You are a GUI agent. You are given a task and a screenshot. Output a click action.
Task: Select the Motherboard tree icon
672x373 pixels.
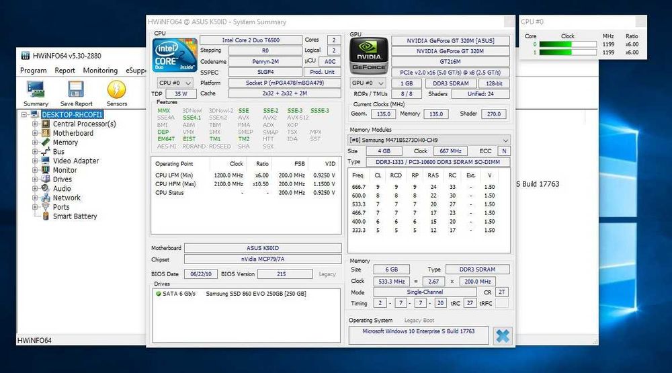[46, 133]
